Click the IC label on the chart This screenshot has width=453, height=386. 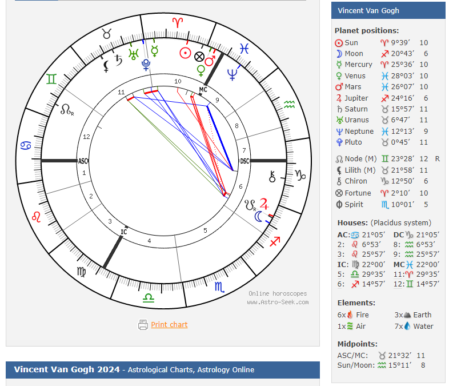pyautogui.click(x=123, y=232)
